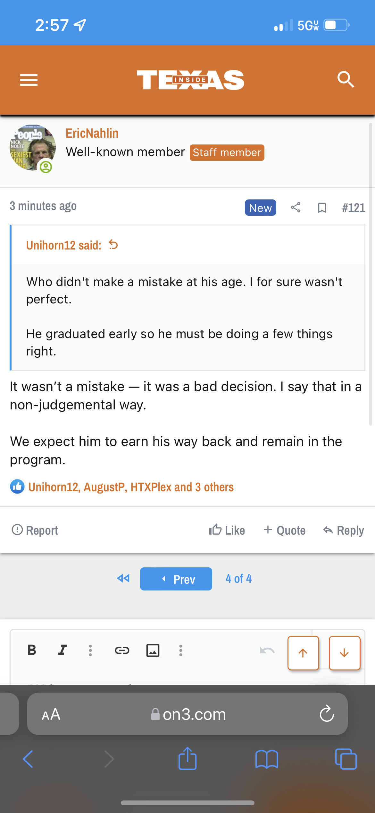Open Safari tabs overview
The image size is (375, 813).
[346, 759]
